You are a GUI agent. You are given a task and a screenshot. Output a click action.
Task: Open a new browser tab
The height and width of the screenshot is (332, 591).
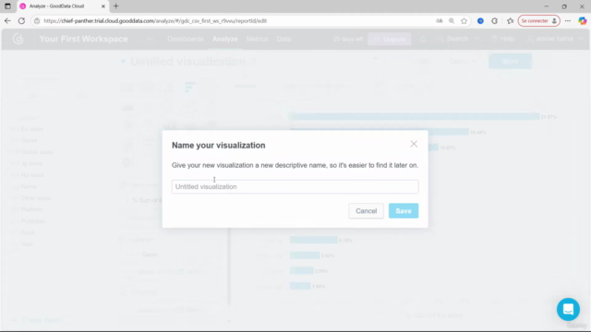point(116,6)
